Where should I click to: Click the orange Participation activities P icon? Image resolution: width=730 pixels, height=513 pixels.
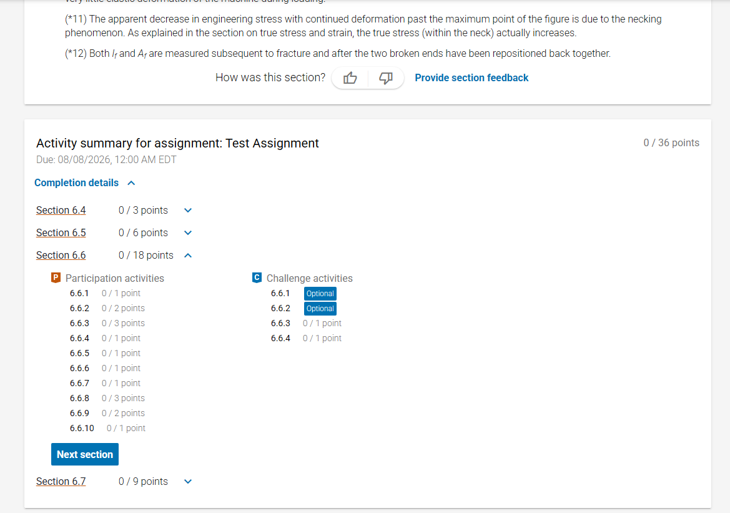coord(56,277)
